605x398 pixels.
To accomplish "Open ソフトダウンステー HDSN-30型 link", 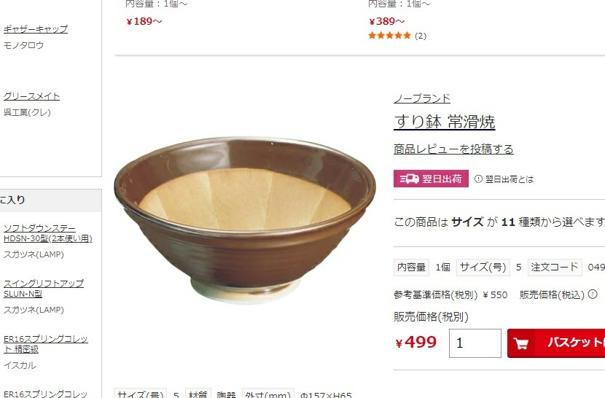I will (x=48, y=233).
